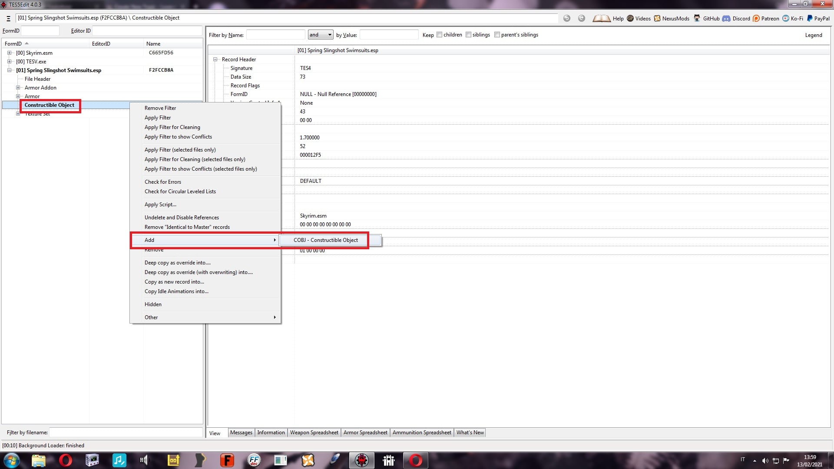Toggle Keep siblings checkbox
The height and width of the screenshot is (469, 834).
click(468, 35)
